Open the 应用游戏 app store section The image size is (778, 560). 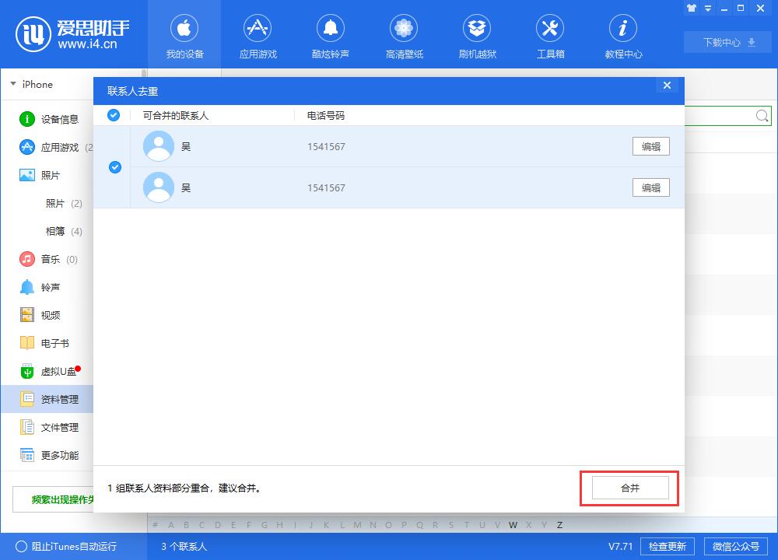point(257,35)
